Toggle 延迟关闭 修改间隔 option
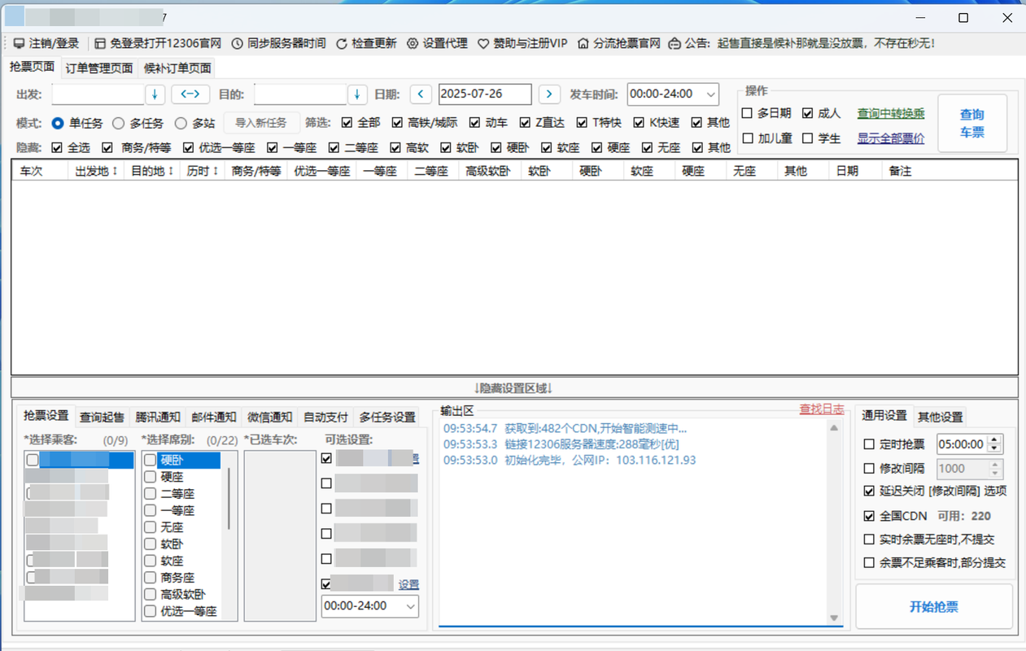This screenshot has height=651, width=1026. pos(869,492)
